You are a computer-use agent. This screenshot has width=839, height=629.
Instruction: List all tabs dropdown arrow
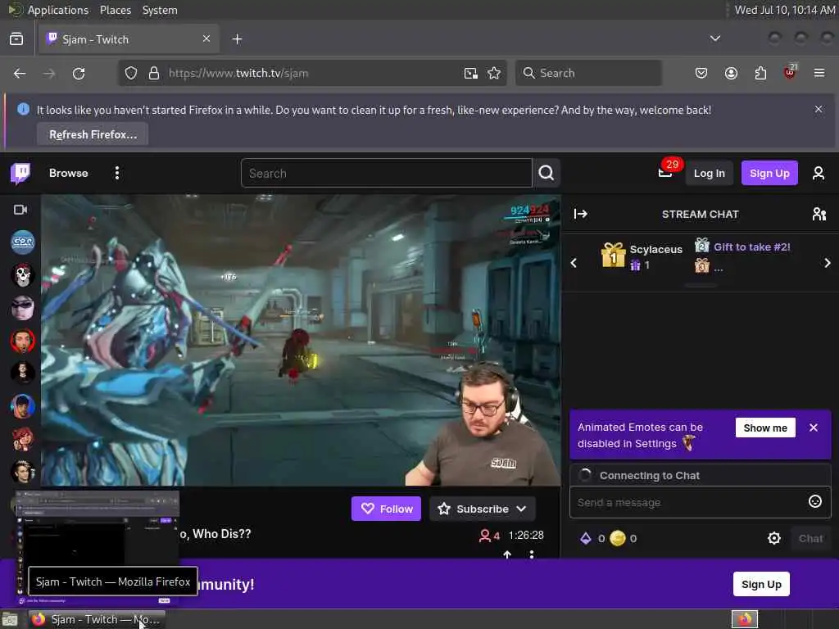coord(714,38)
